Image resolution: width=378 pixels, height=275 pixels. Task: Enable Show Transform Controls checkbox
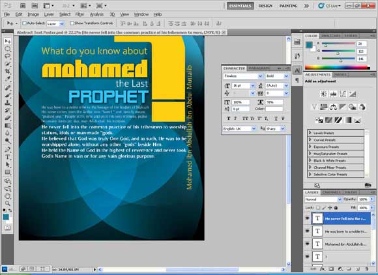point(72,23)
